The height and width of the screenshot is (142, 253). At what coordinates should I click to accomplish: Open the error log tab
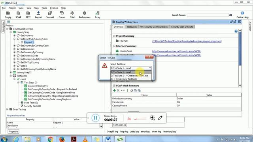pos(145,131)
